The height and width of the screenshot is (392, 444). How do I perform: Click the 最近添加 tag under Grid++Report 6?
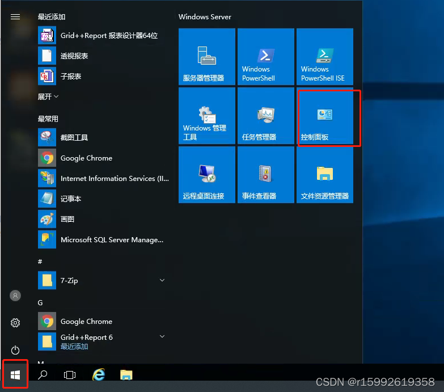coord(74,347)
